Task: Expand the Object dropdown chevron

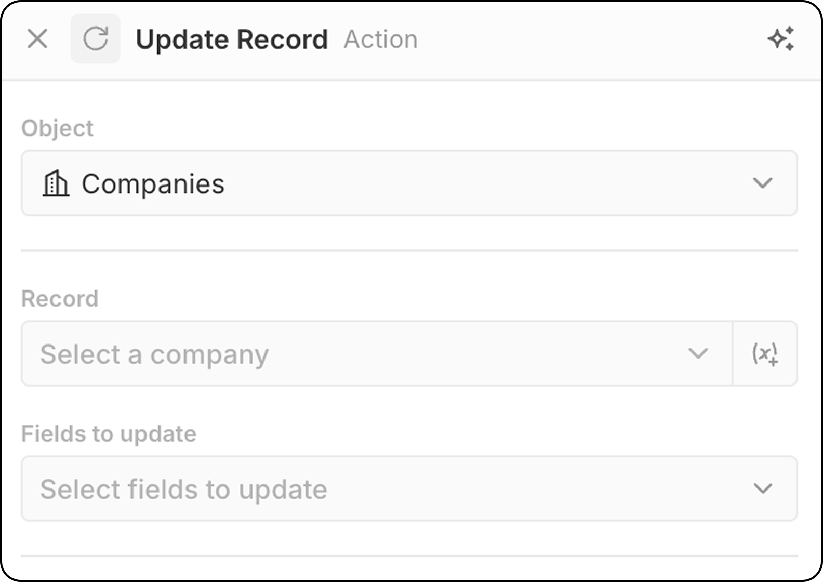Action: (762, 183)
